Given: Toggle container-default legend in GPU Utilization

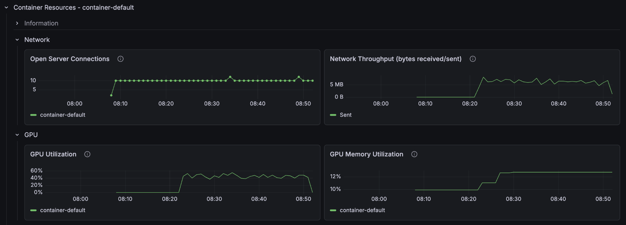Looking at the screenshot, I should (63, 210).
